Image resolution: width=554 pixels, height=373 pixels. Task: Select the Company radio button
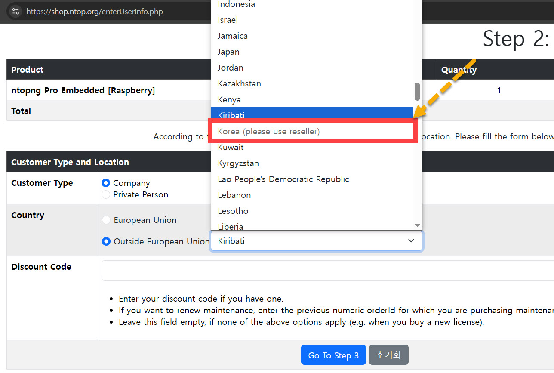(106, 183)
